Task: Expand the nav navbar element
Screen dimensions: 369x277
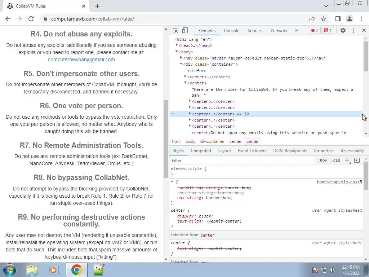Action: click(181, 58)
